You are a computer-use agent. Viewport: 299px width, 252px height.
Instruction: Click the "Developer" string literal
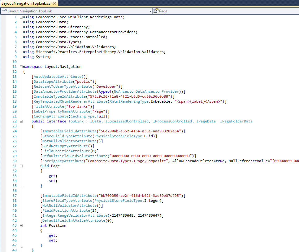[107, 86]
